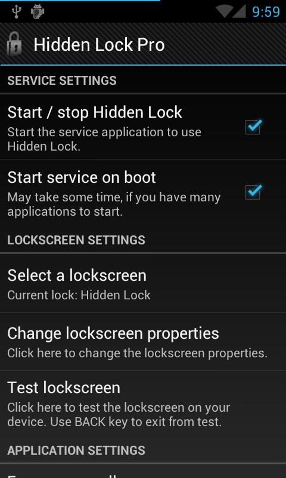286x478 pixels.
Task: Tap the 9:59 clock in status bar
Action: pyautogui.click(x=266, y=12)
